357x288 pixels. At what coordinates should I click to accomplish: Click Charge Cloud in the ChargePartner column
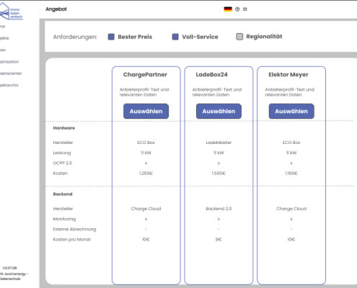pos(146,209)
